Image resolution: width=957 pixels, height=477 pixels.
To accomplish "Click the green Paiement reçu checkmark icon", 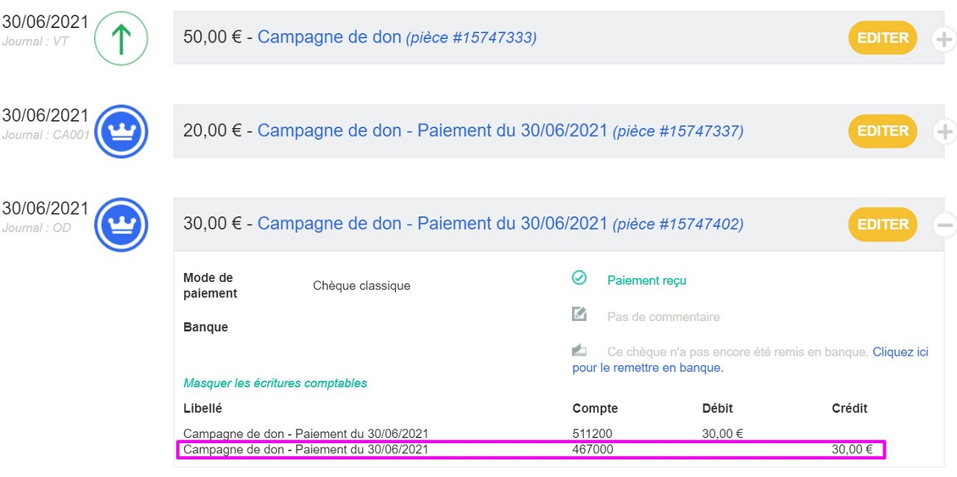I will (579, 278).
